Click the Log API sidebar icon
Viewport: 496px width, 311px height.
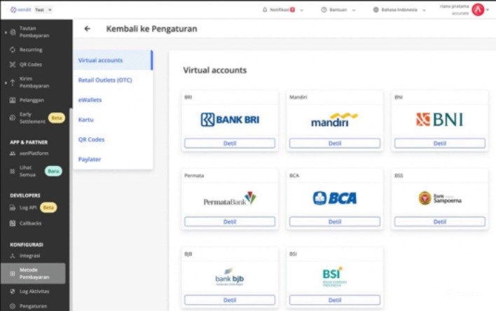[x=13, y=208]
